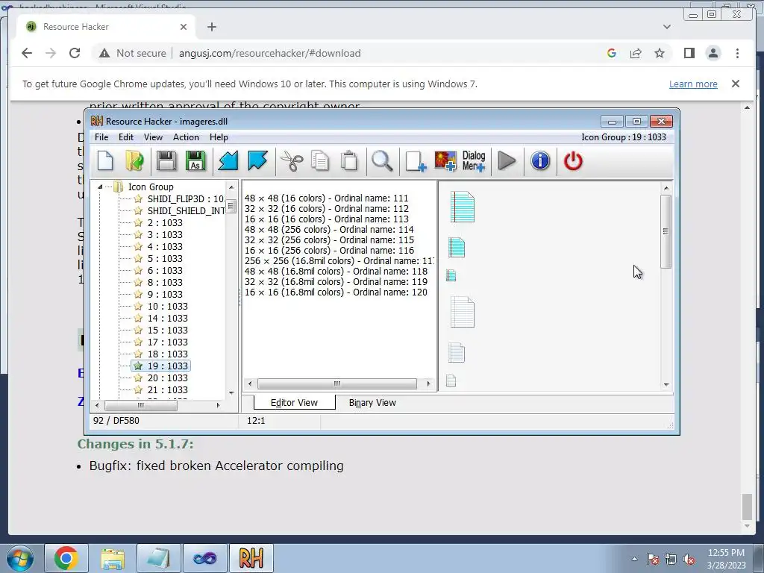
Task: Select tree item 10 : 1033
Action: pyautogui.click(x=167, y=306)
